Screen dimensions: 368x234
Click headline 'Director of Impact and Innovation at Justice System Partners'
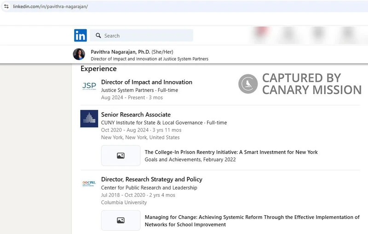149,59
